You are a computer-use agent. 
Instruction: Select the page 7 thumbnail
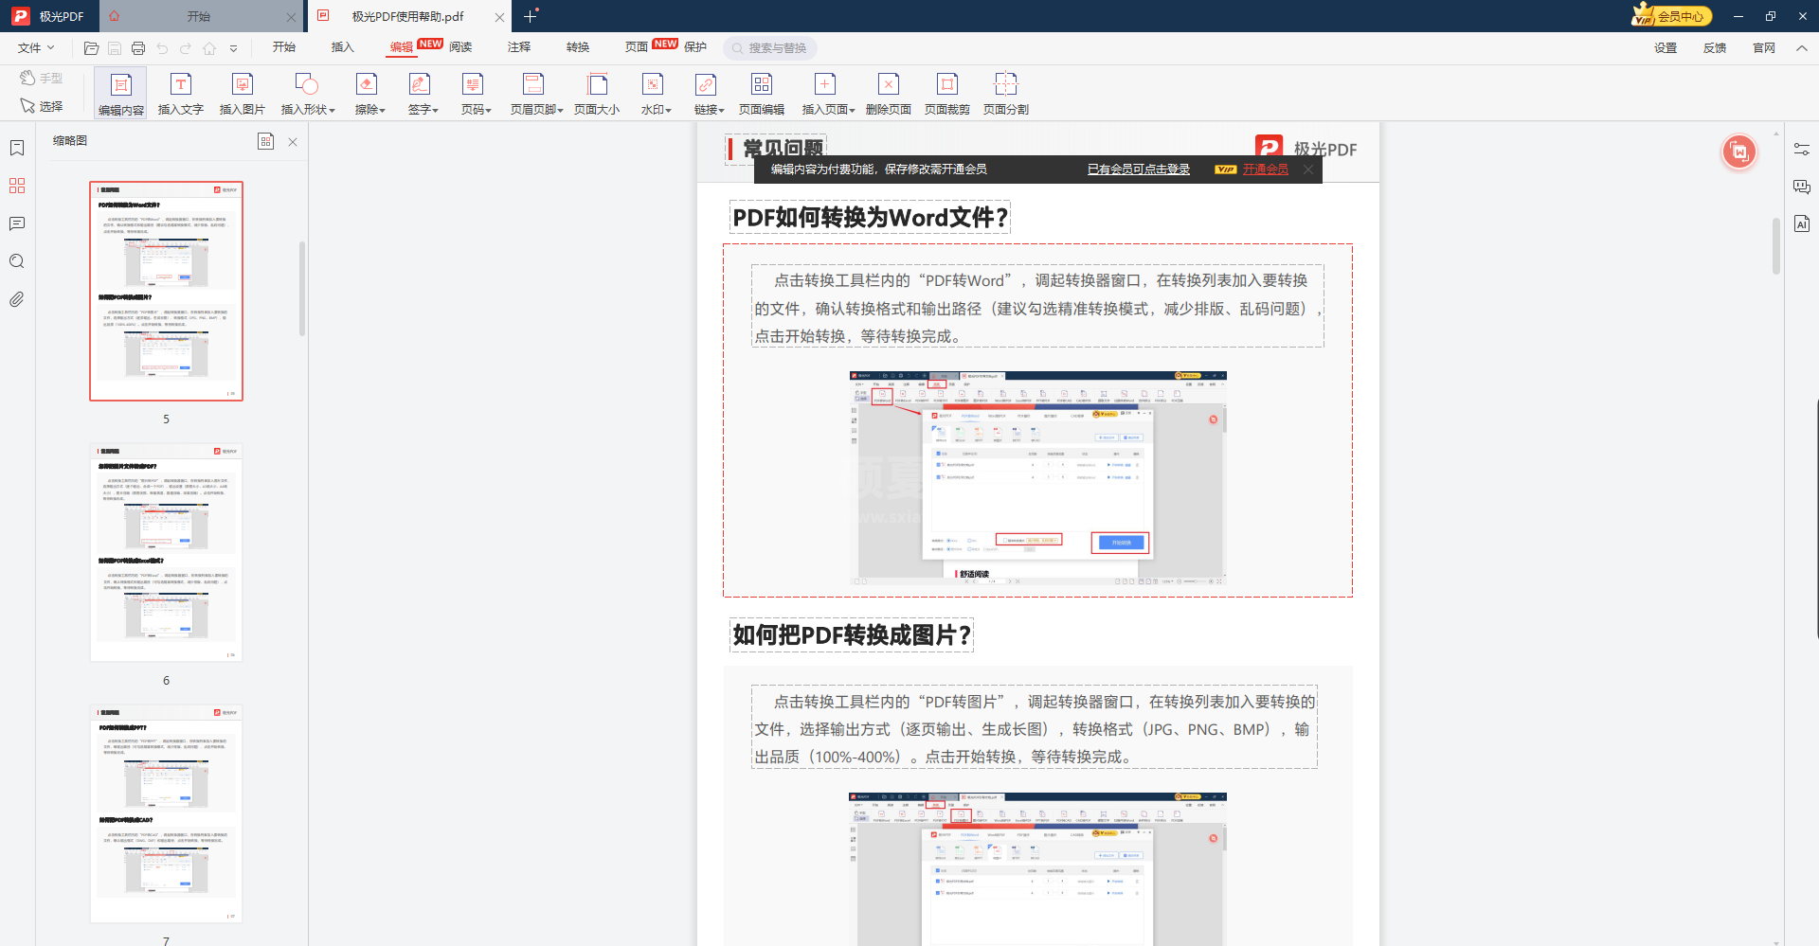point(166,813)
